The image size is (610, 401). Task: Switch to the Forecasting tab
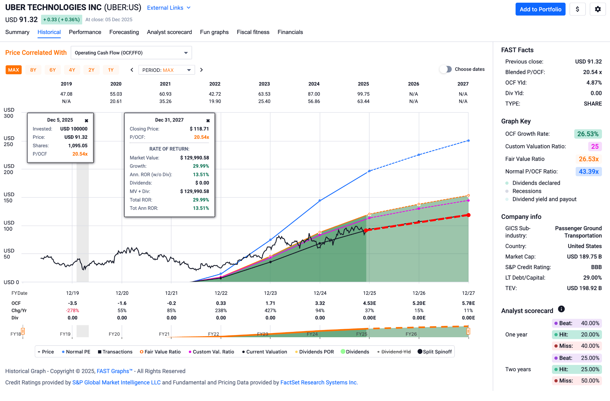[124, 32]
